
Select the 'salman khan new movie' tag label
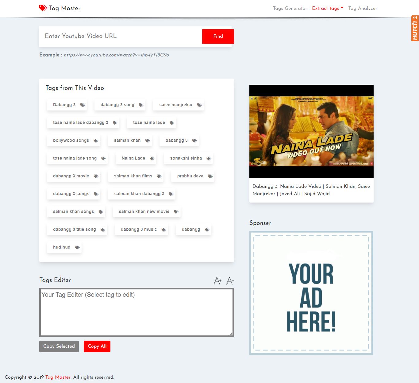(144, 212)
